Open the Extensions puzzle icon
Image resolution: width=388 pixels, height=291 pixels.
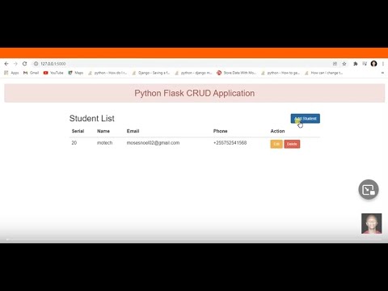[356, 64]
